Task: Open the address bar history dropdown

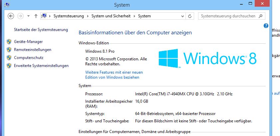Action: (182, 16)
